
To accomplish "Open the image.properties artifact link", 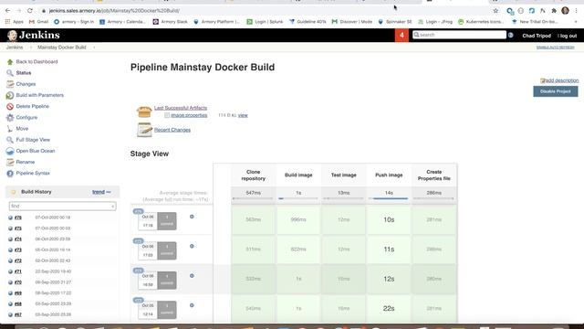I will pos(189,115).
